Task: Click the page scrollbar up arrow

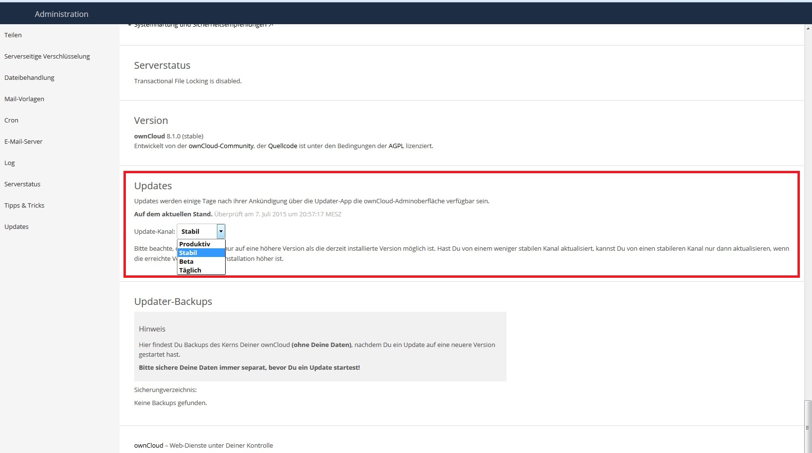Action: (x=808, y=28)
